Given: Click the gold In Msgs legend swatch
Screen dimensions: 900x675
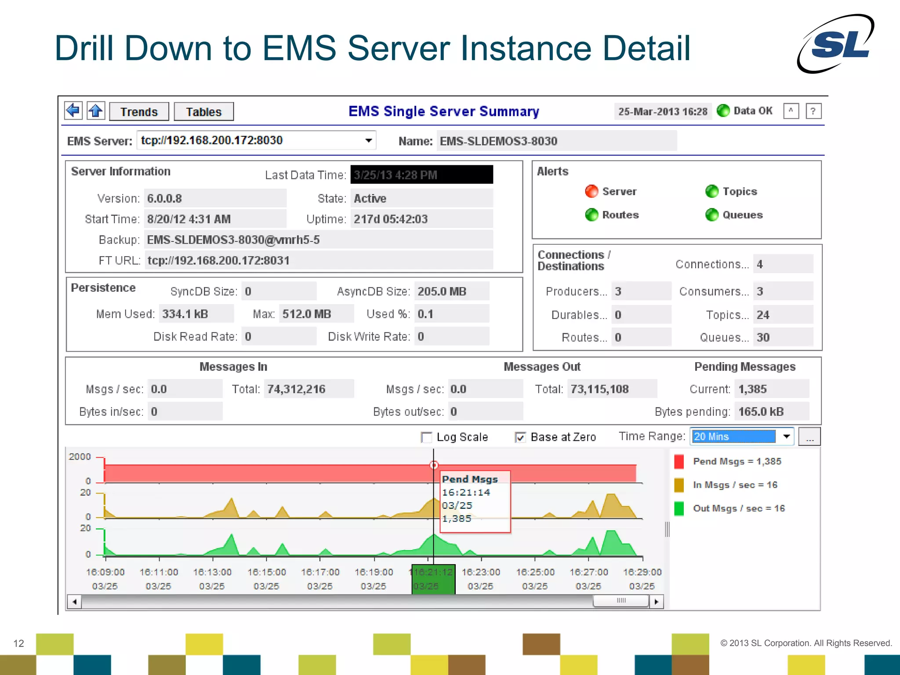Looking at the screenshot, I should [679, 485].
